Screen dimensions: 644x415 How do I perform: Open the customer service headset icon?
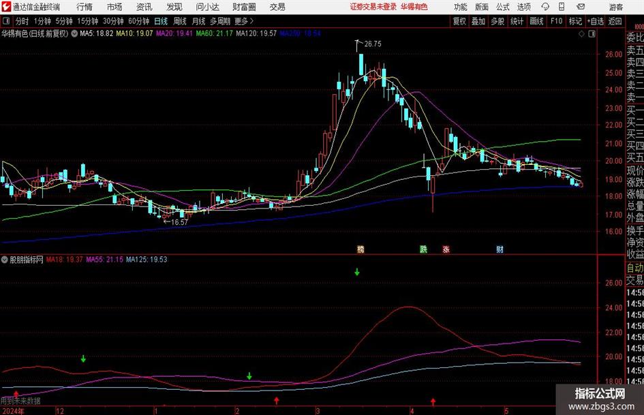point(545,7)
